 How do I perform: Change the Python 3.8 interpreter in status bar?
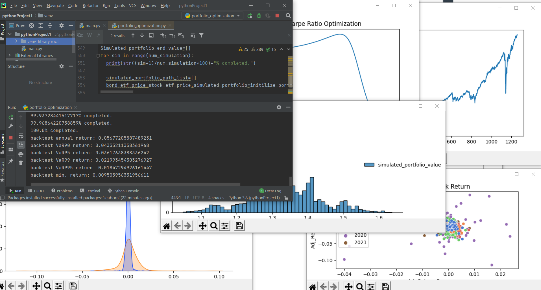[x=254, y=198]
